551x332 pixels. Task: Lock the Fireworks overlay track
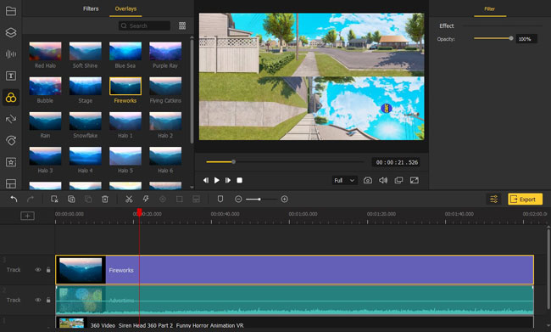pyautogui.click(x=48, y=270)
